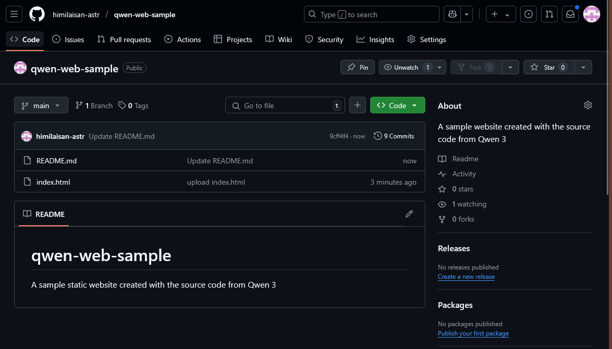
Task: Open the create new plus menu
Action: 501,15
